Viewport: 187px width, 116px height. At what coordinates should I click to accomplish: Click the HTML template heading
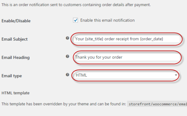point(15,93)
